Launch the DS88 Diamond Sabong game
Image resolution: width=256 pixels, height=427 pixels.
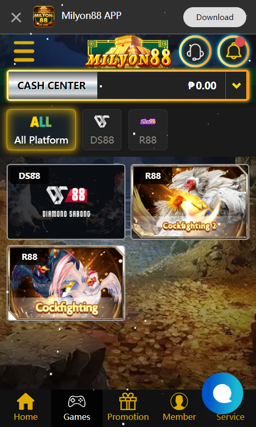(x=66, y=202)
